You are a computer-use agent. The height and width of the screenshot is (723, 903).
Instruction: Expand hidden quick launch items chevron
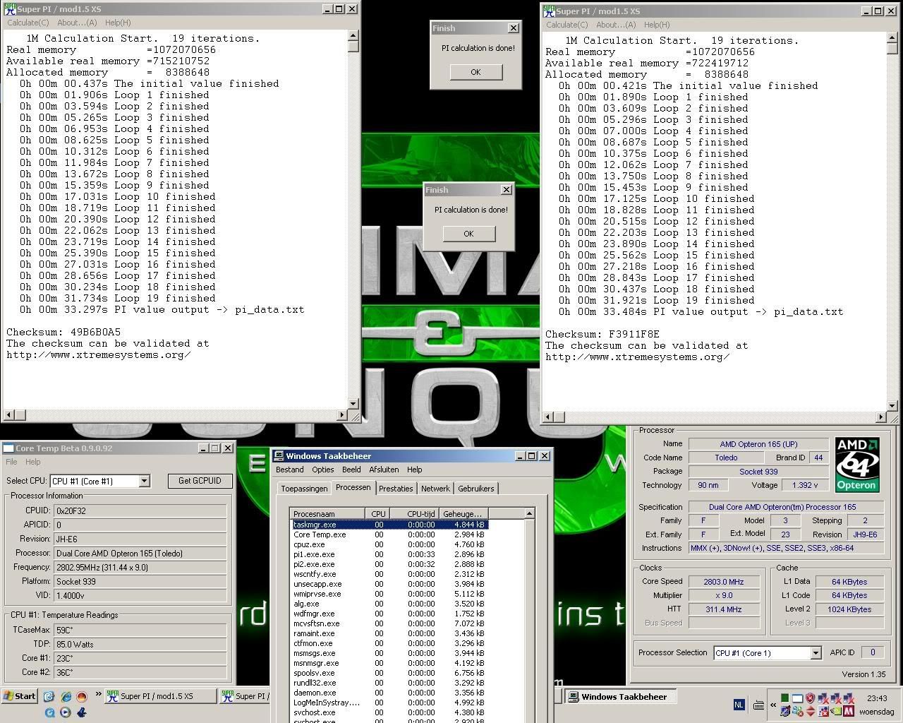(98, 694)
